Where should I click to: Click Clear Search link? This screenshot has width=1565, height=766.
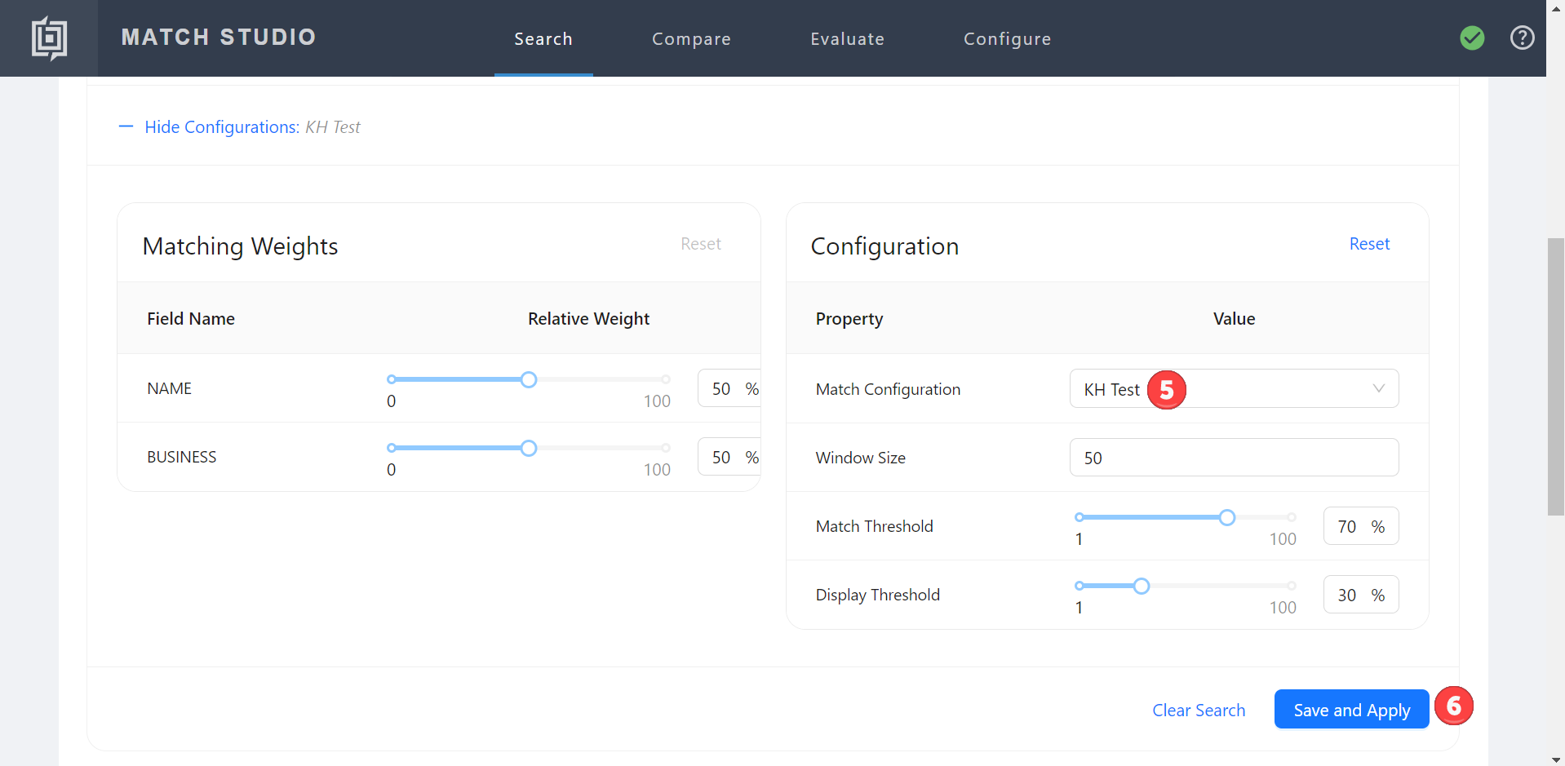click(x=1199, y=710)
